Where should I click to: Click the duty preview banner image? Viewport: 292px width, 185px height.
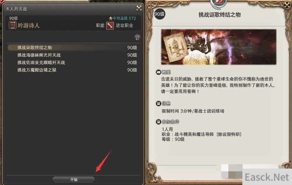pos(219,47)
